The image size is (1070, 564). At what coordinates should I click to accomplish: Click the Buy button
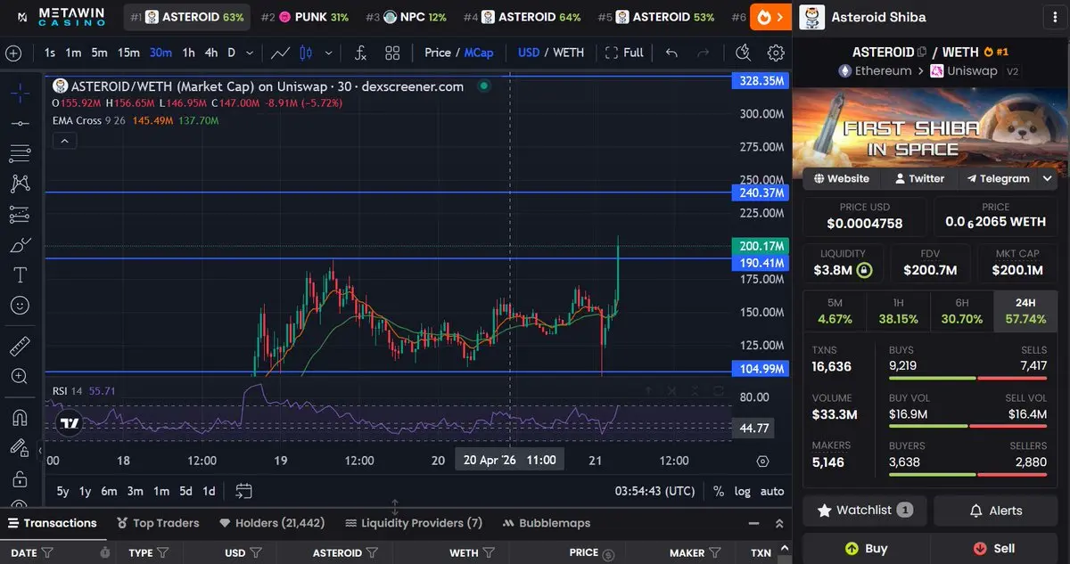click(x=866, y=548)
